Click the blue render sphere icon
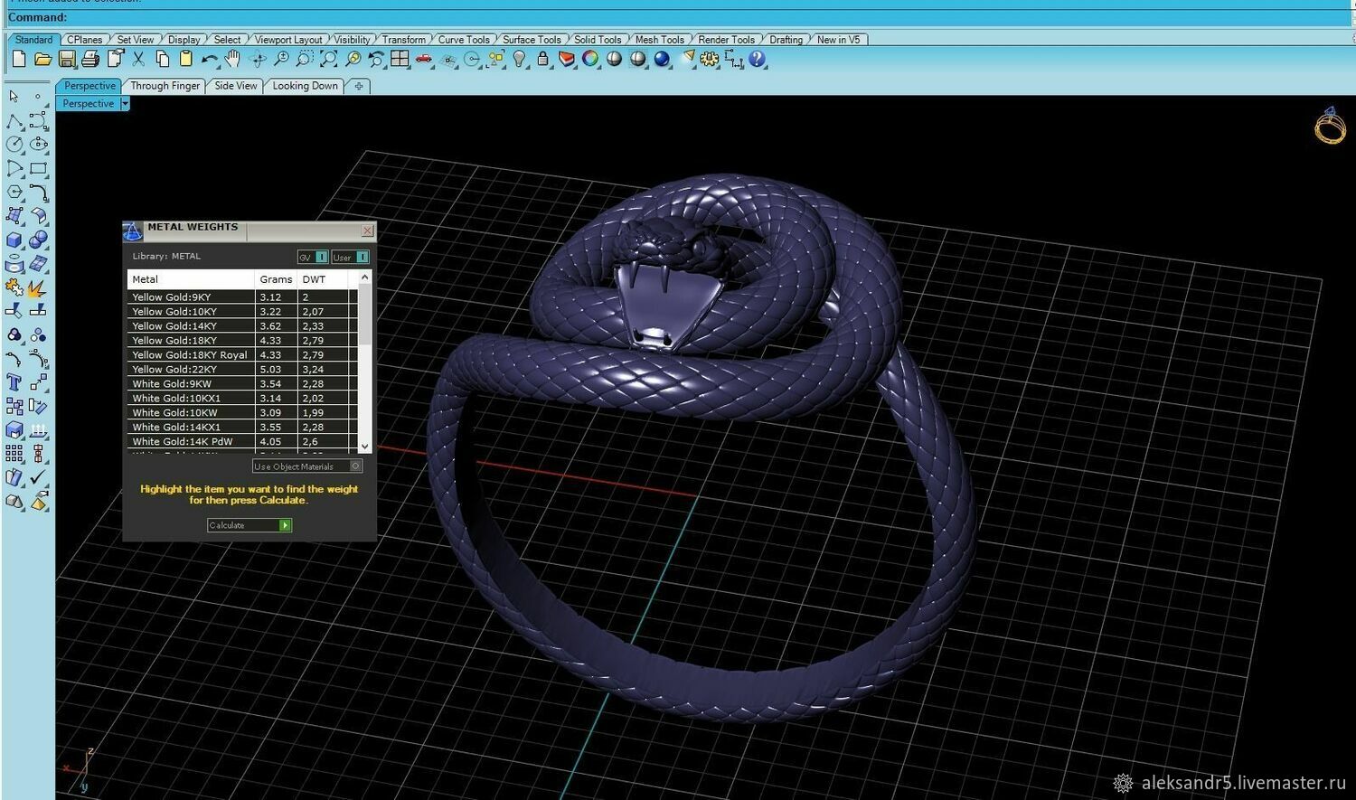 pos(663,60)
